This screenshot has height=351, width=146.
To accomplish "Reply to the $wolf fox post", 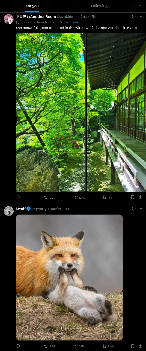I will tap(19, 346).
